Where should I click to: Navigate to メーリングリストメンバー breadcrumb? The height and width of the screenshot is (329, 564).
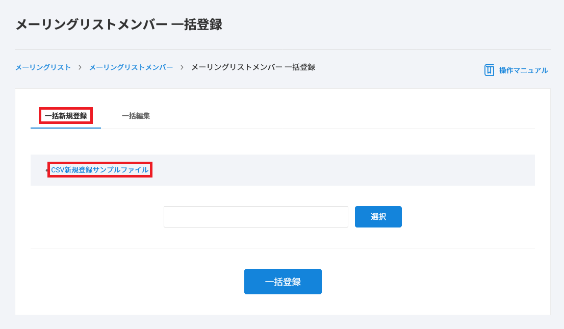[x=131, y=67]
